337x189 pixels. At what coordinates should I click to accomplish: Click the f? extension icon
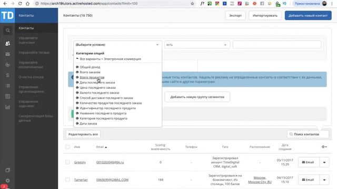(202, 4)
